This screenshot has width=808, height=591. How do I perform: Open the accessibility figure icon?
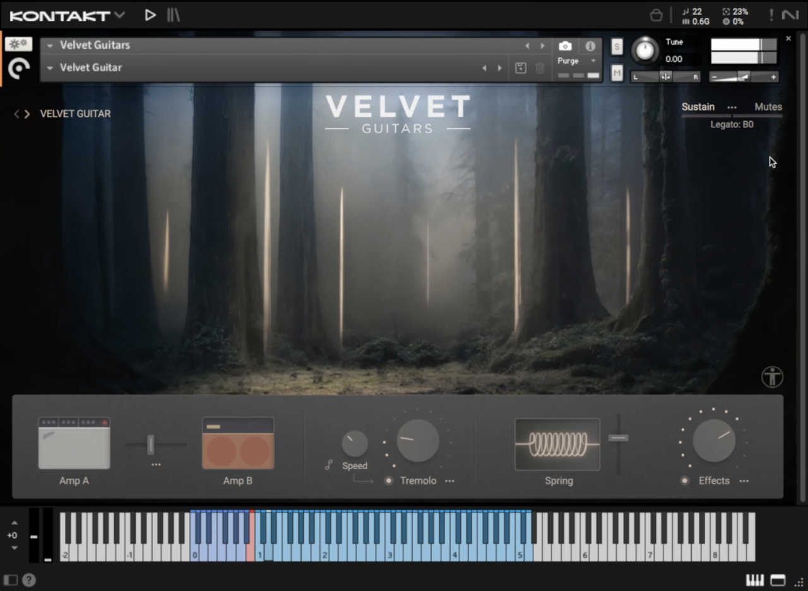[772, 377]
